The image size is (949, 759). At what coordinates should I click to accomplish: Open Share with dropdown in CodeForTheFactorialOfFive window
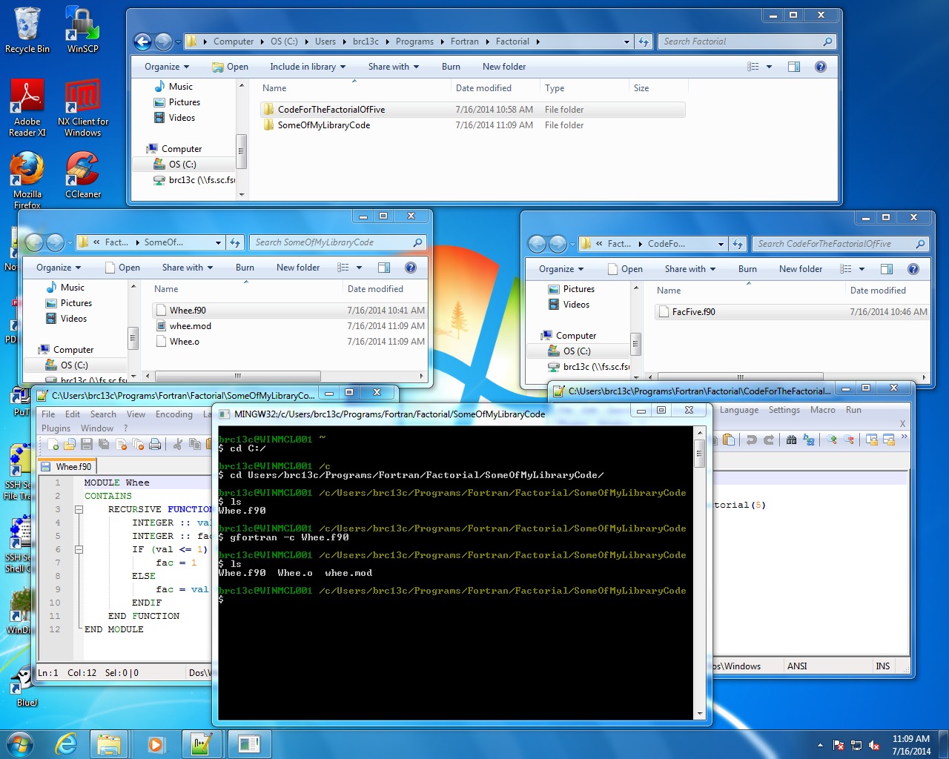click(690, 269)
